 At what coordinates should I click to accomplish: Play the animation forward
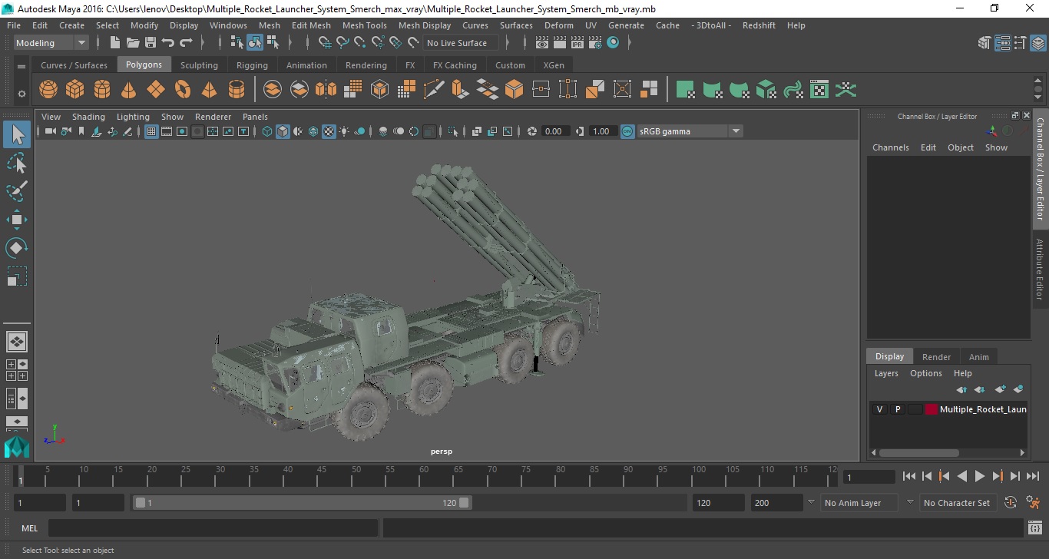coord(980,476)
